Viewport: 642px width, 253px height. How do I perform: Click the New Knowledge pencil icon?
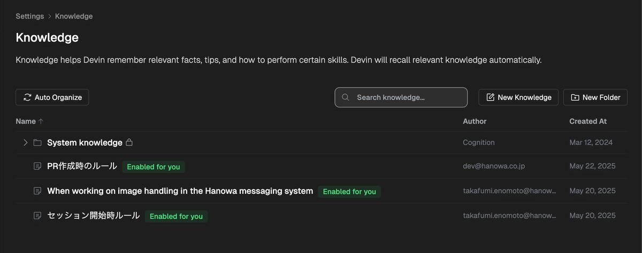490,98
